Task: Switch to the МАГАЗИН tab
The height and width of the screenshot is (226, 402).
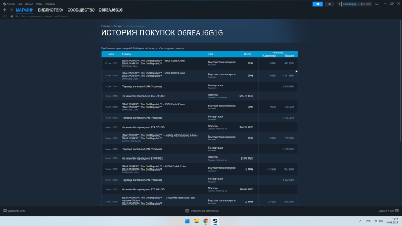Action: (25, 10)
